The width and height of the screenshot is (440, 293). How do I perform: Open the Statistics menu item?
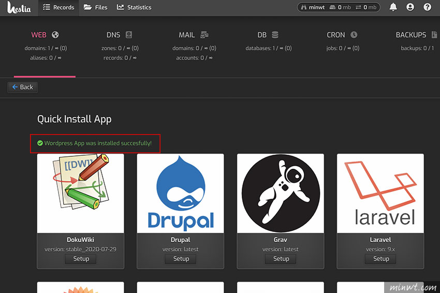point(134,8)
